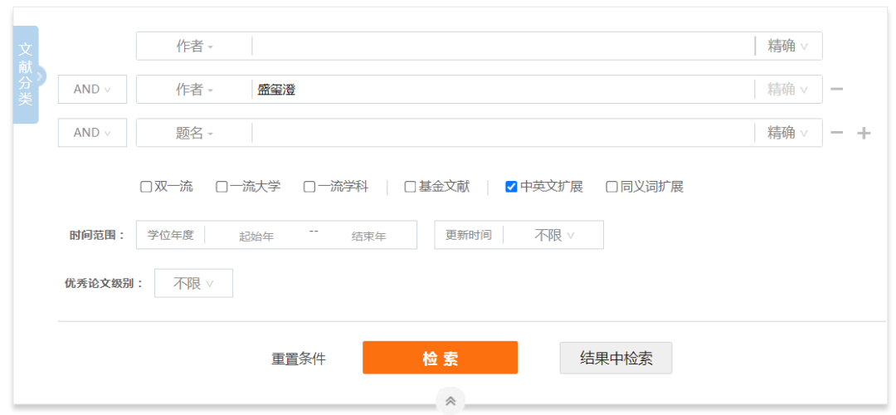The image size is (896, 415).
Task: Remove the second author search row
Action: tap(837, 90)
